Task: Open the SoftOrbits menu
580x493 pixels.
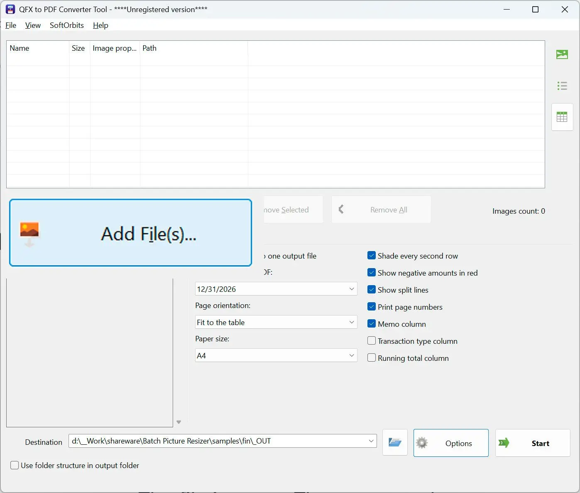Action: click(67, 25)
